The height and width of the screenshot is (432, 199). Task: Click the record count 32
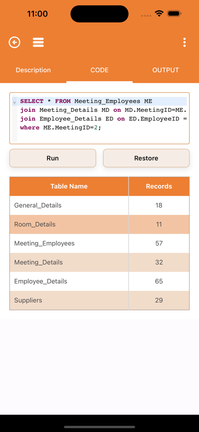tap(159, 262)
